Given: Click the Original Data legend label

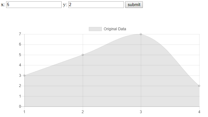Looking at the screenshot, I should pos(115,29).
